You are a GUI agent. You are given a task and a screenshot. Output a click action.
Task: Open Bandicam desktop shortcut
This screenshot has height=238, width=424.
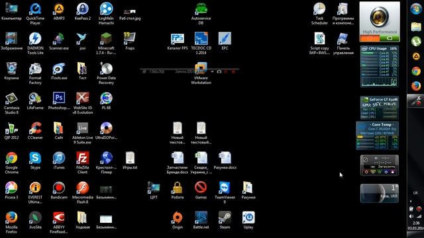[x=59, y=190]
